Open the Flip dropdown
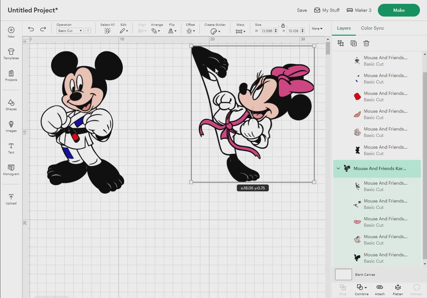Image resolution: width=427 pixels, height=298 pixels. pos(172,31)
